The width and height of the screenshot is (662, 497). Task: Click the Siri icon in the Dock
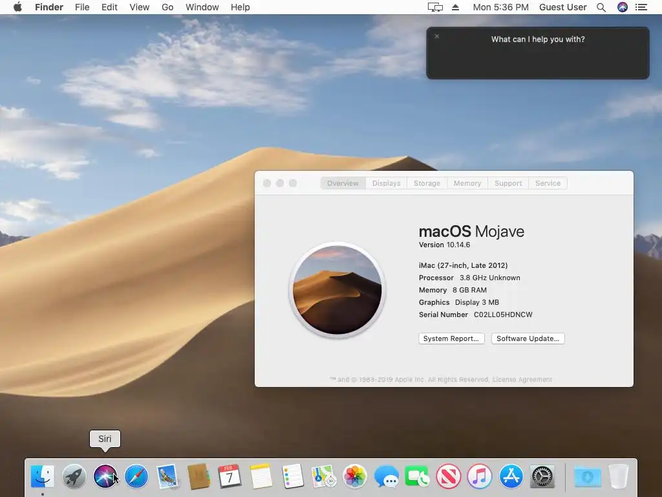pos(105,476)
